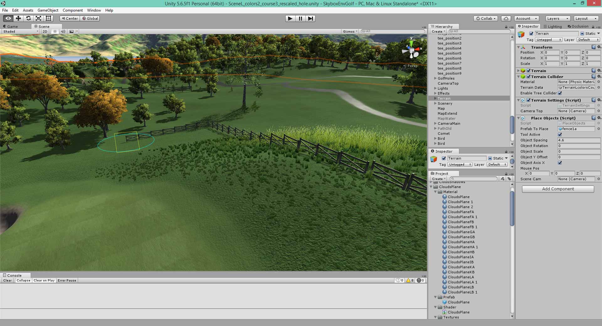Toggle the Tool Active checkbox

point(560,134)
